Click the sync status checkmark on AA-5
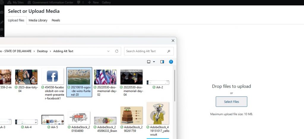The image size is (304, 139). [49, 127]
